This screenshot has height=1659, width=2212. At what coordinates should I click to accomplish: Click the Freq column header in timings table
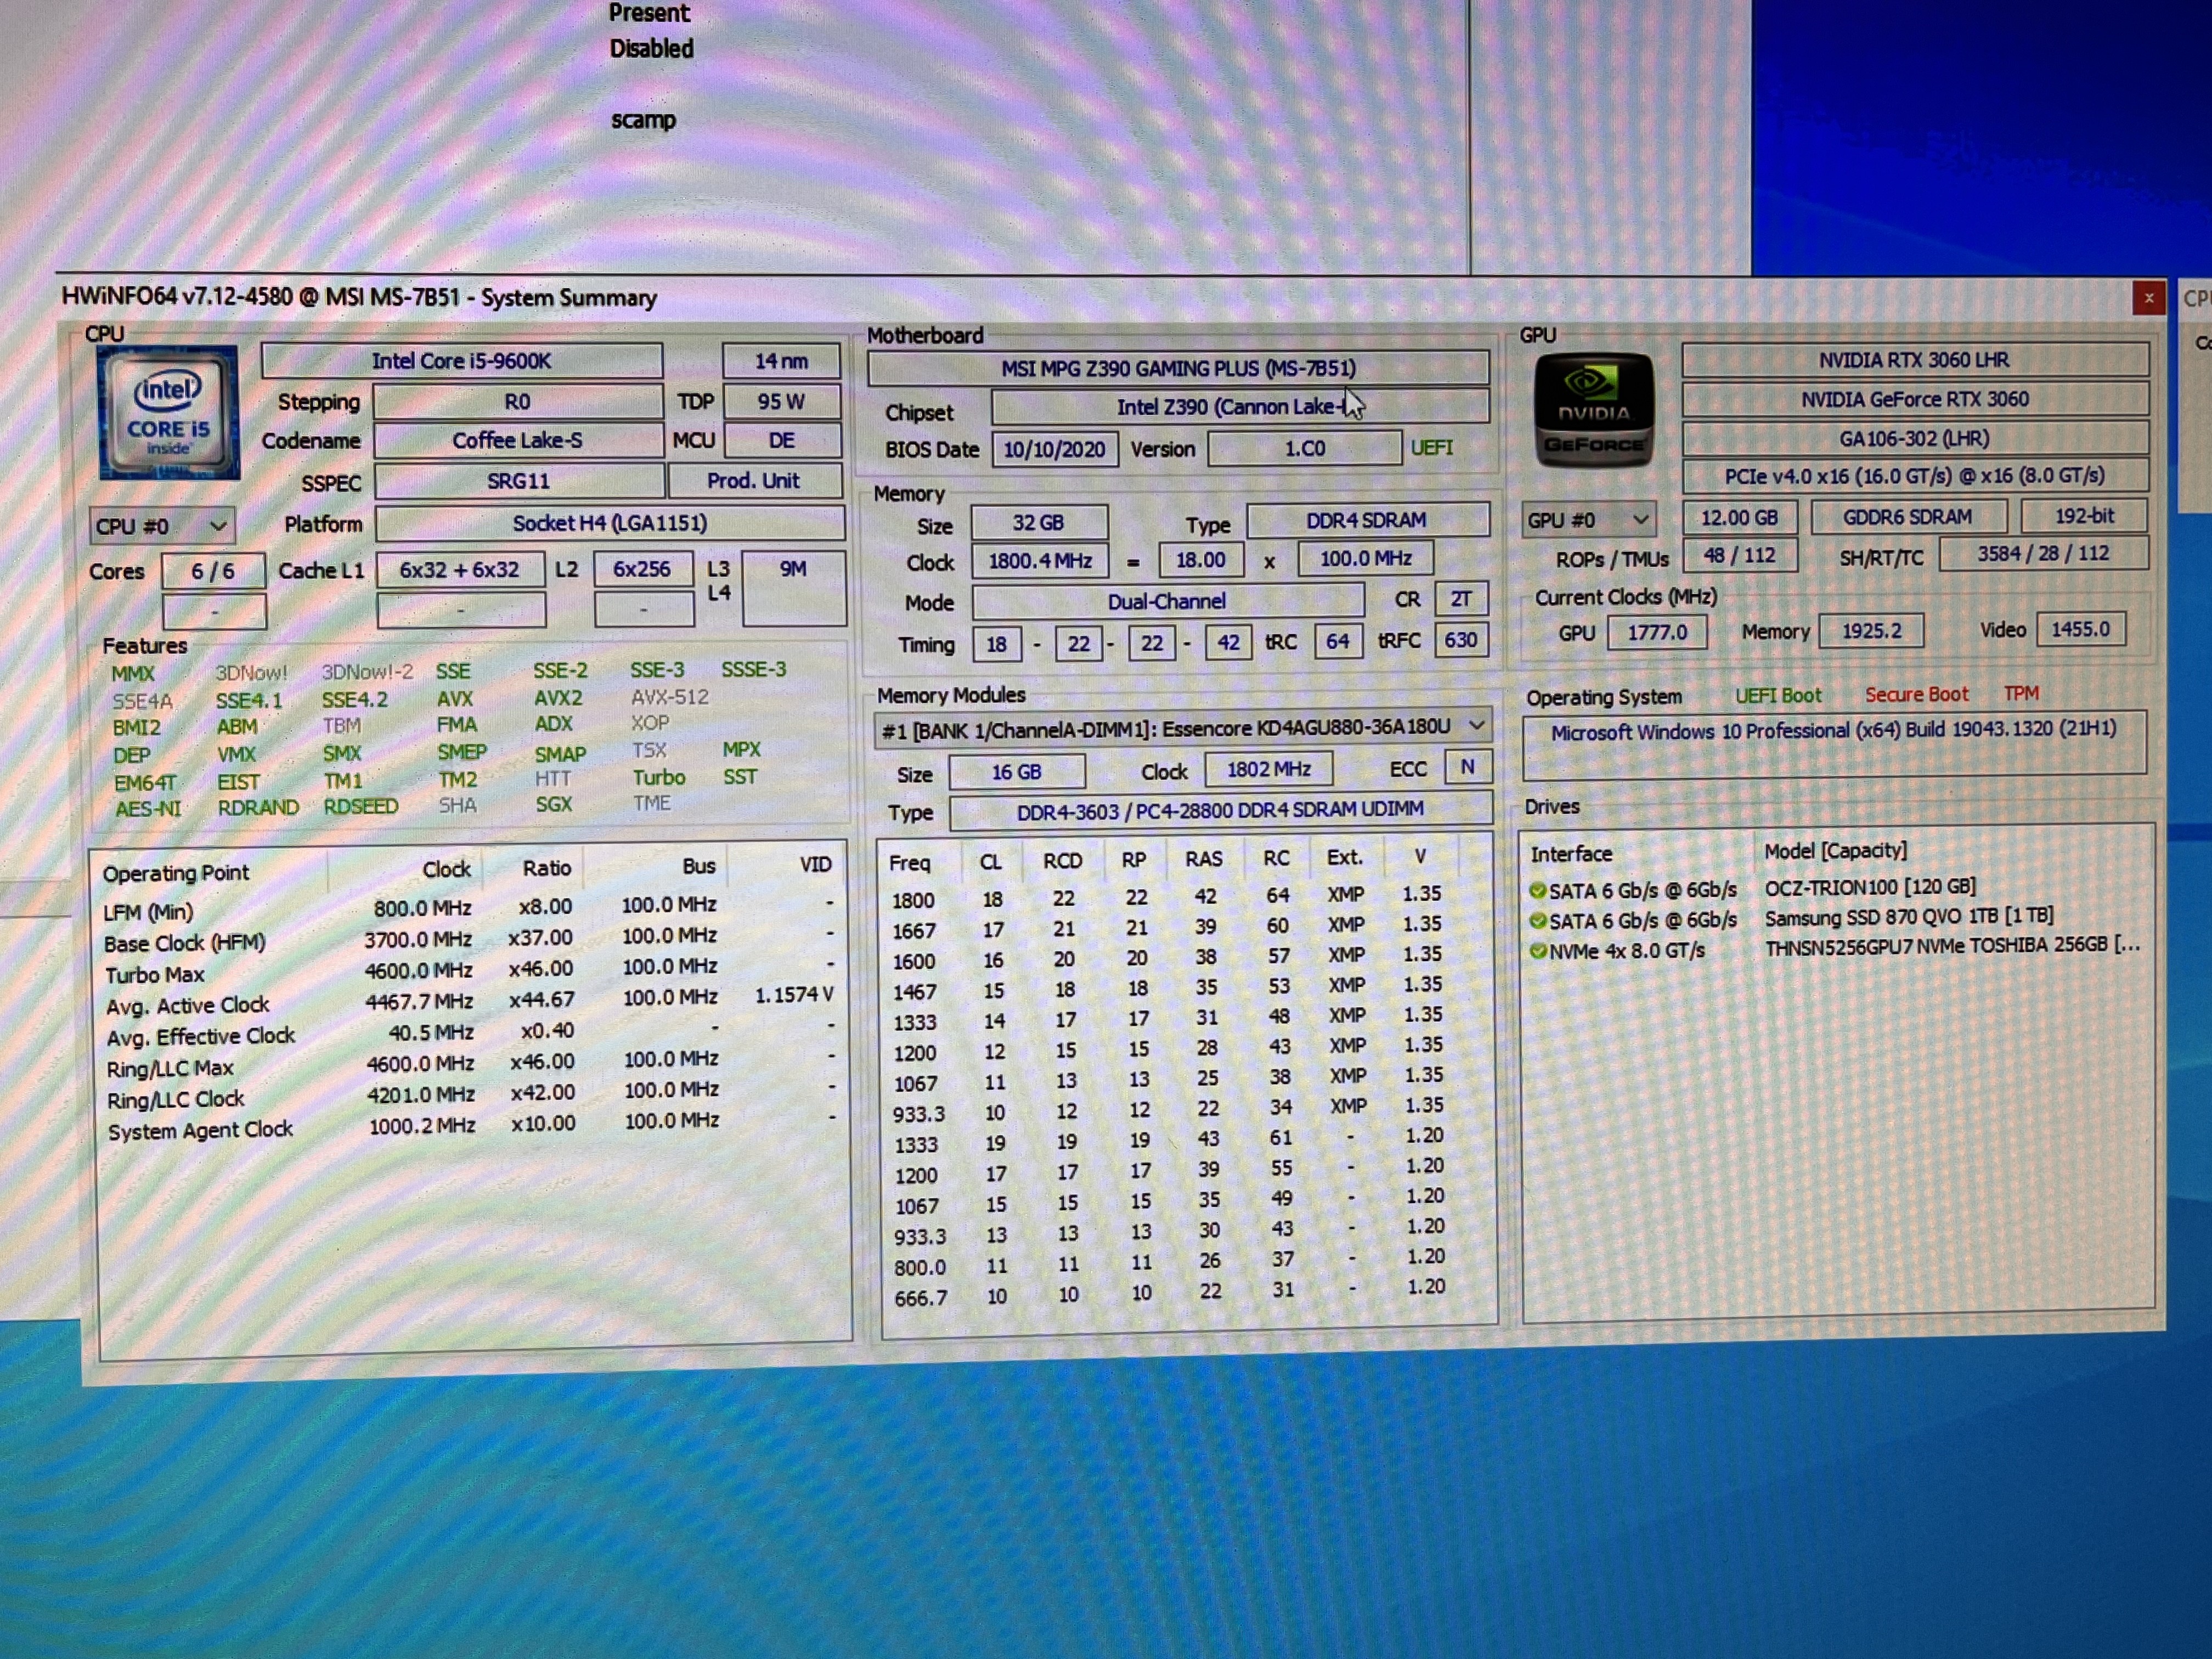coord(909,862)
